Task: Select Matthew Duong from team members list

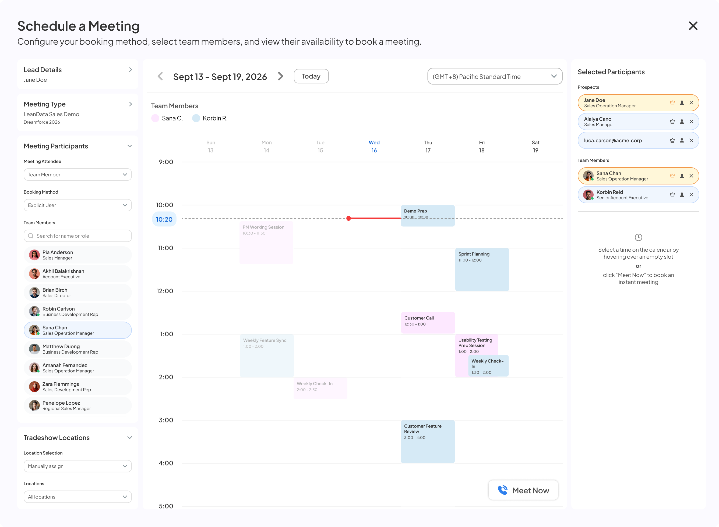Action: tap(77, 349)
